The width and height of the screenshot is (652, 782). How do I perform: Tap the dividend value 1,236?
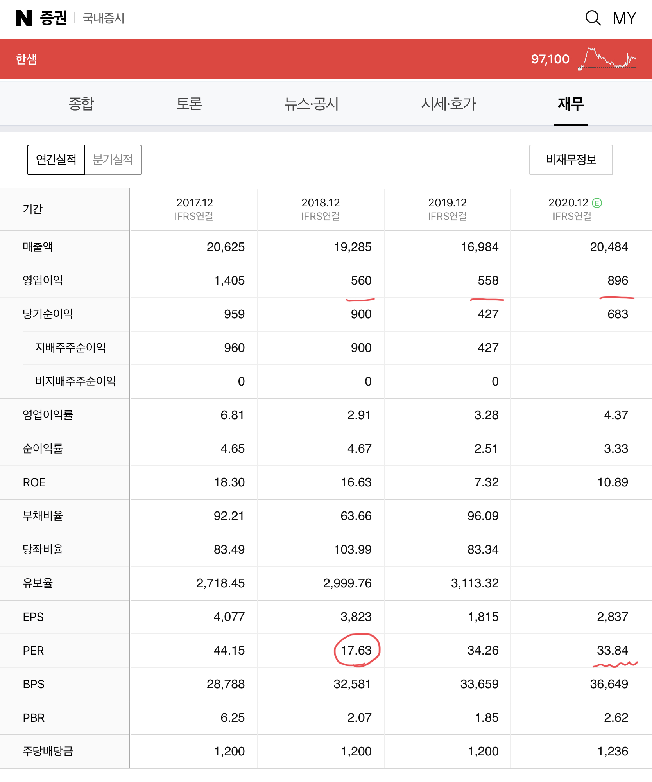coord(613,751)
